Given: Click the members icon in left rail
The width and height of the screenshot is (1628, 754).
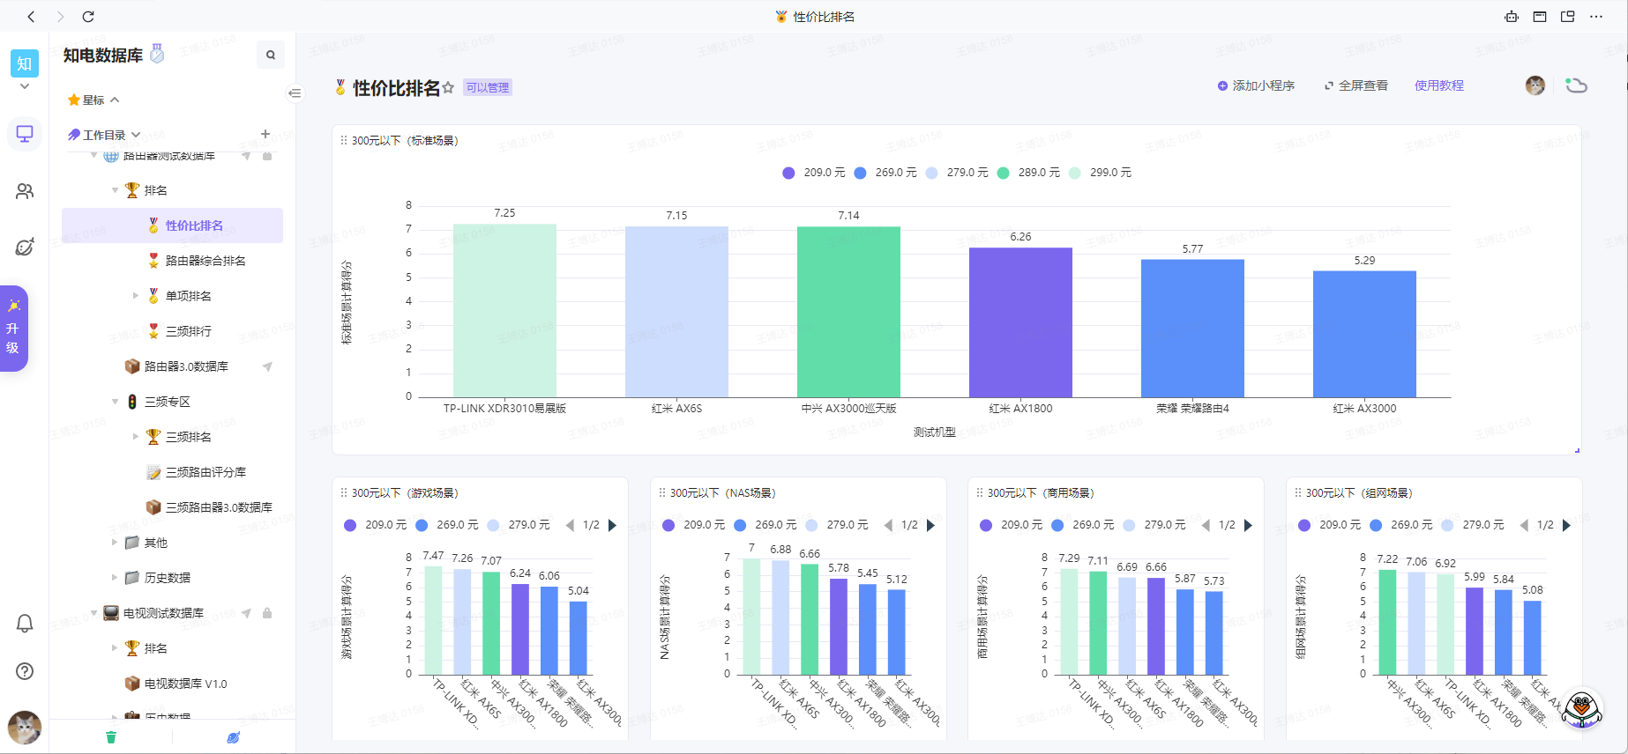Looking at the screenshot, I should pos(25,191).
